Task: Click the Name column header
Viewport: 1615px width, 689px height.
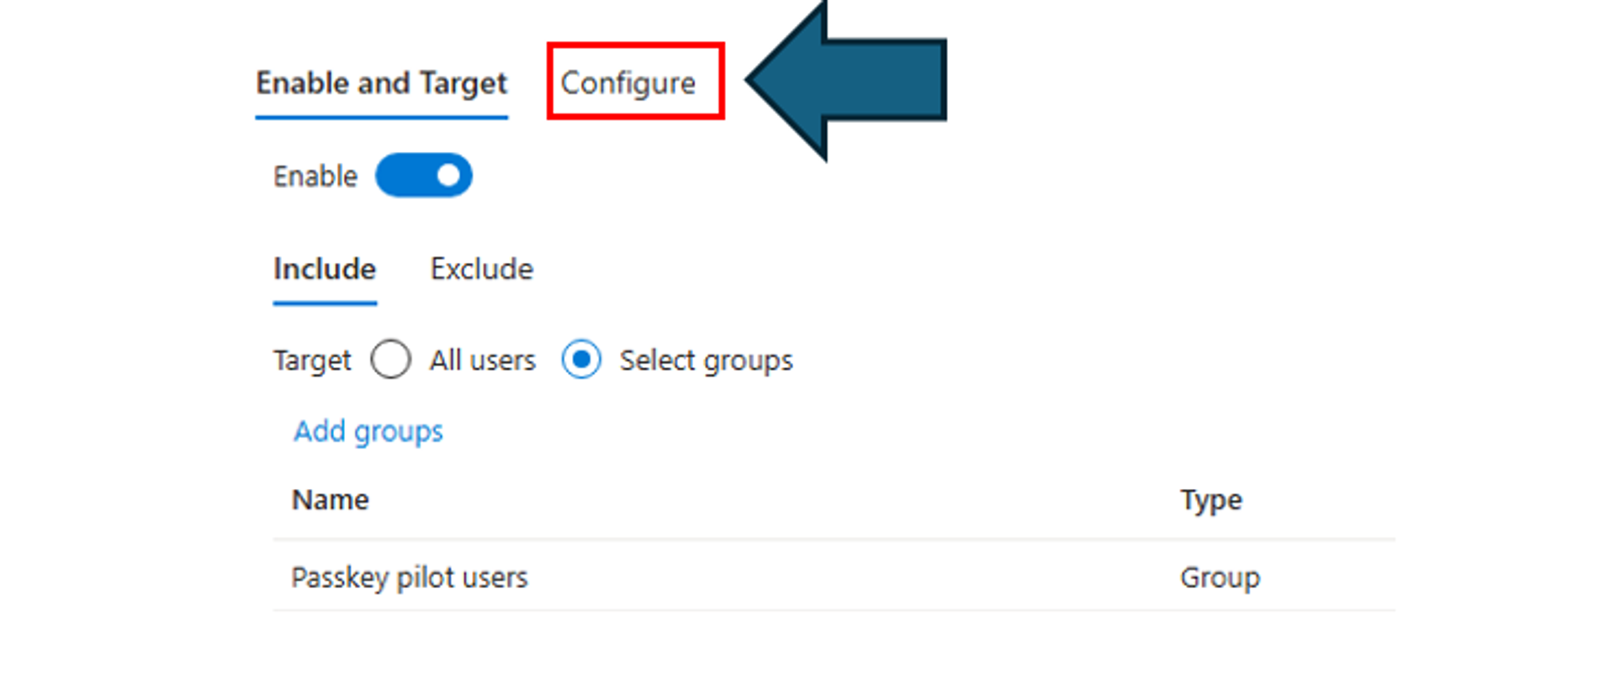Action: (330, 499)
